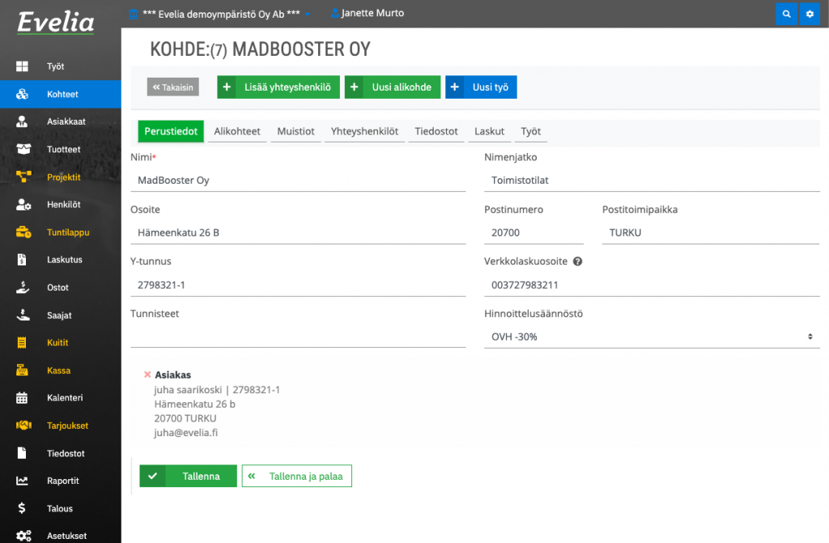This screenshot has height=543, width=829.
Task: Click the 'juha saarikoski | 2798321-1' text
Action: tap(217, 390)
